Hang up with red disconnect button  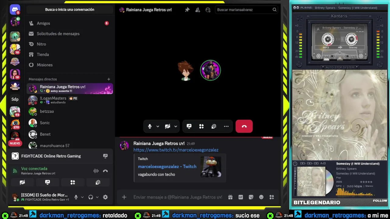[x=244, y=126]
